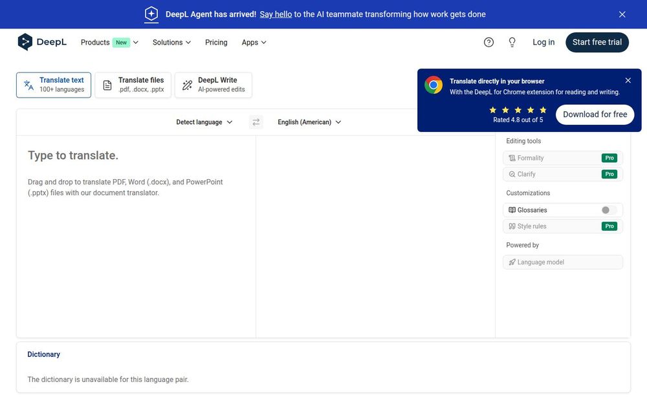Viewport: 647px width, 404px height.
Task: Open the Pricing page
Action: 216,42
